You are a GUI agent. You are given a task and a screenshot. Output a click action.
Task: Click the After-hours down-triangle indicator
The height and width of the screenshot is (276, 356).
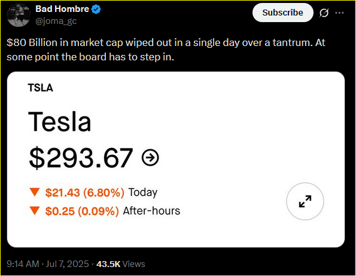[x=35, y=210]
